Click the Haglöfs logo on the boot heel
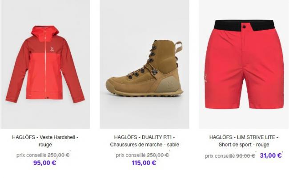This screenshot has width=289, height=178. [x=170, y=85]
